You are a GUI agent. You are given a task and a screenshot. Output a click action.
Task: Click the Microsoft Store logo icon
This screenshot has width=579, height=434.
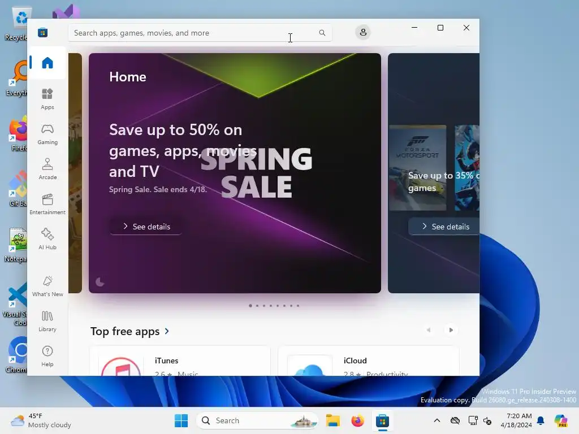tap(42, 33)
